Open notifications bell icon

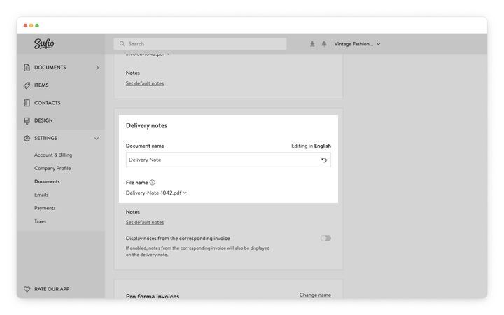click(x=324, y=44)
